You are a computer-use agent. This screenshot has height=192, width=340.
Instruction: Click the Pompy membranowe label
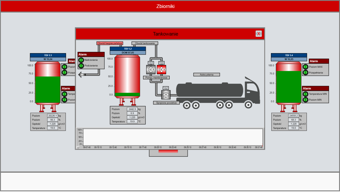(x=156, y=77)
